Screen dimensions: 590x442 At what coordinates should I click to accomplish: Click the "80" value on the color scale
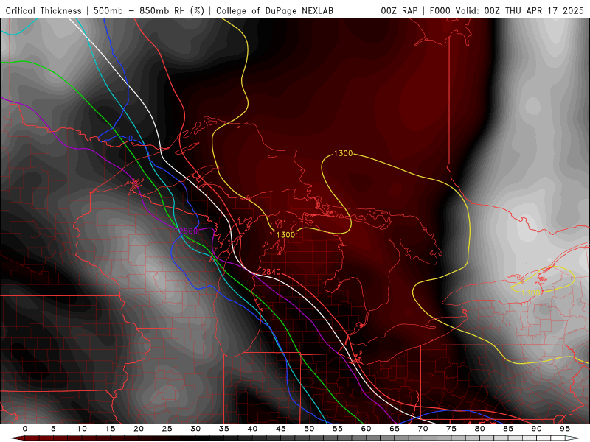point(479,429)
